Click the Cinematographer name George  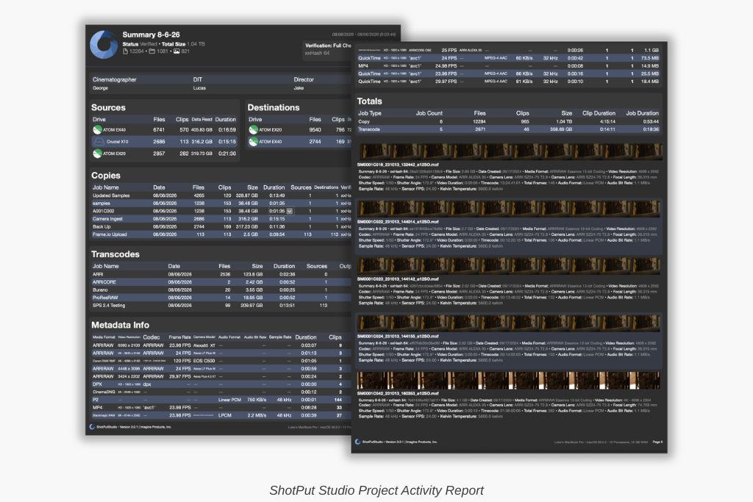tap(100, 88)
